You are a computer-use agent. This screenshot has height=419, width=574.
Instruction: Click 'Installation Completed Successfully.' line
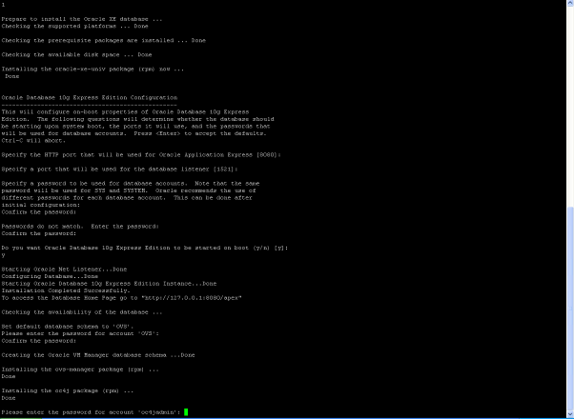click(66, 290)
